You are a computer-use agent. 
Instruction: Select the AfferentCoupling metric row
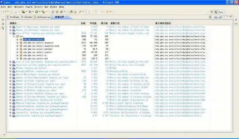point(42,106)
